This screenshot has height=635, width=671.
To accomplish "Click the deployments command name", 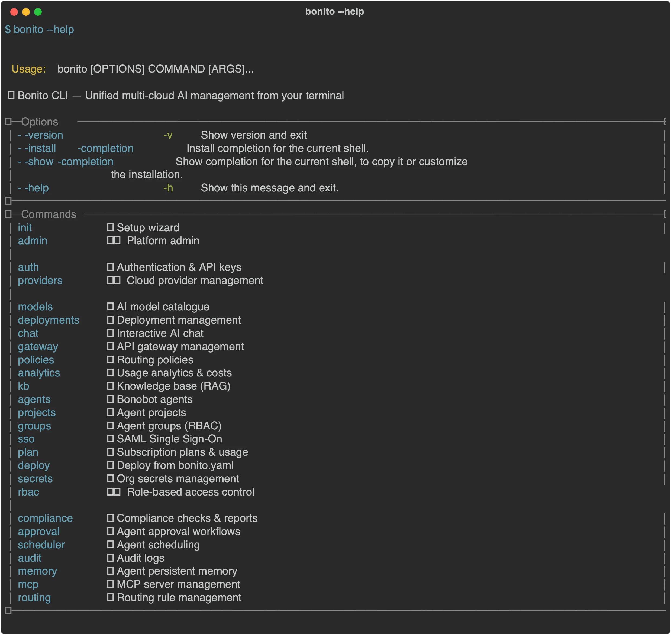I will 49,320.
